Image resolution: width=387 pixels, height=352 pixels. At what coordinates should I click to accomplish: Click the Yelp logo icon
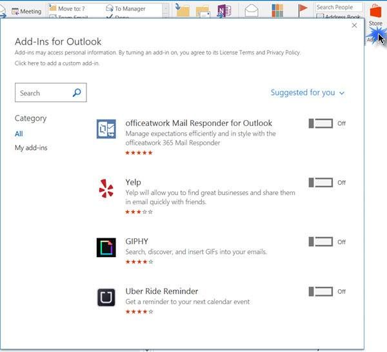coord(106,189)
